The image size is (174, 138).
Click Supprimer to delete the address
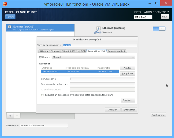pos(127,73)
